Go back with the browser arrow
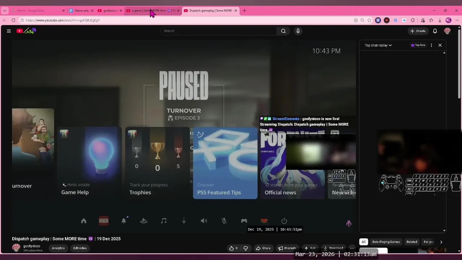Viewport: 462px width, 260px height. click(x=5, y=20)
